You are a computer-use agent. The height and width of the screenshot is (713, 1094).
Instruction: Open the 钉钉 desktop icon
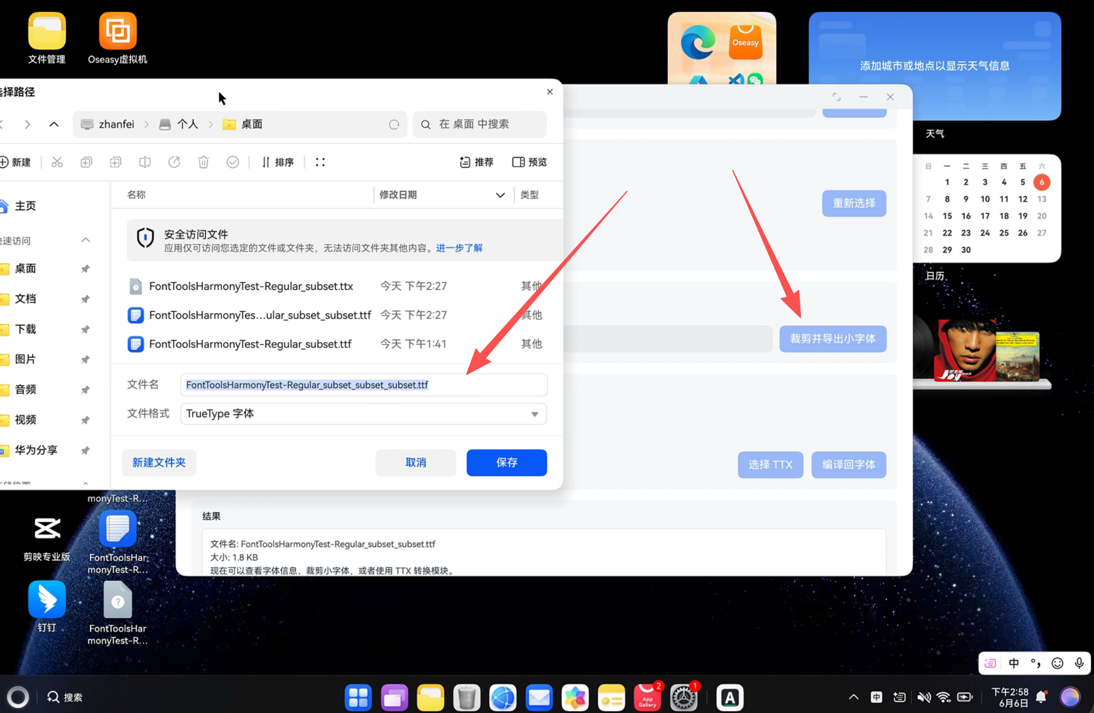coord(47,606)
